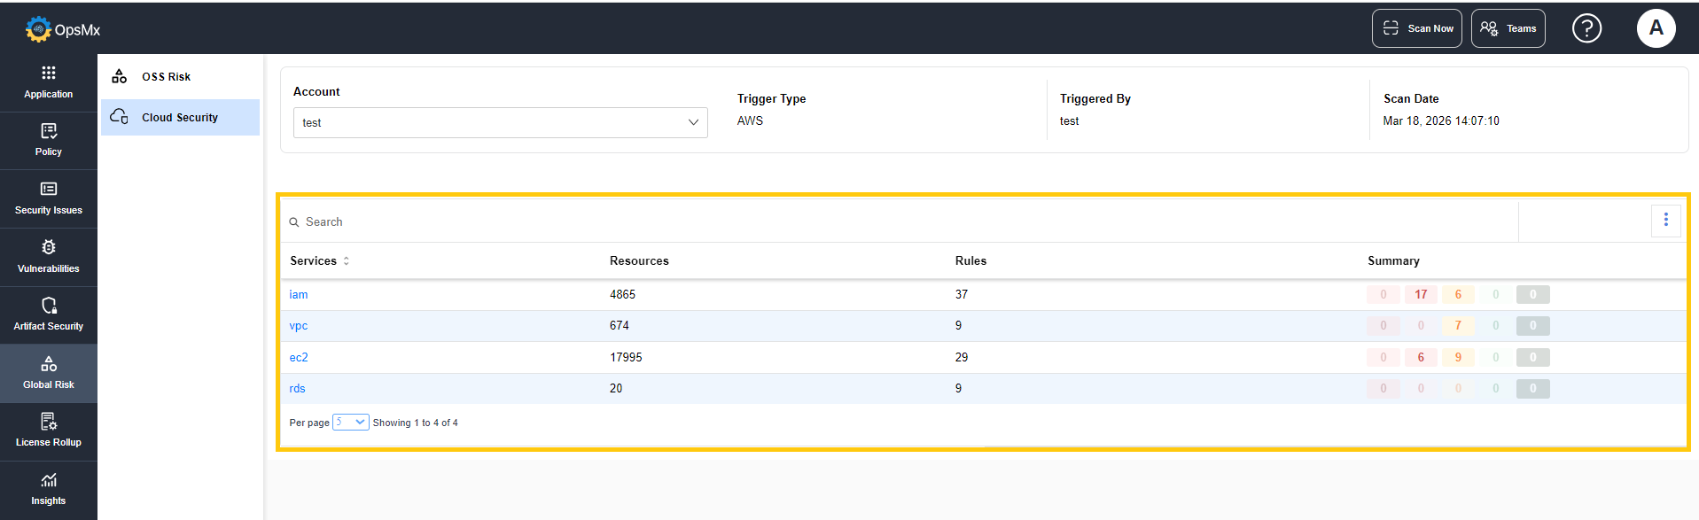Click the red badge showing 17 for iam
Image resolution: width=1699 pixels, height=520 pixels.
click(x=1421, y=295)
